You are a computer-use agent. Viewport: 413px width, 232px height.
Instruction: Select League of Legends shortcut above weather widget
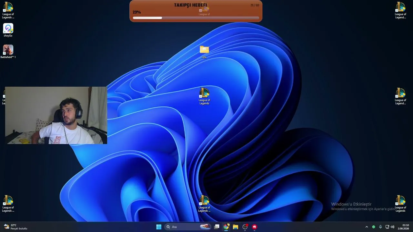click(8, 204)
